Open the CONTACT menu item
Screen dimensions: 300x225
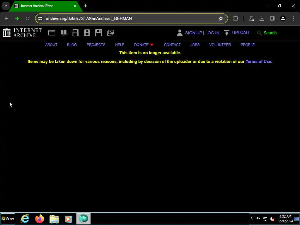172,45
